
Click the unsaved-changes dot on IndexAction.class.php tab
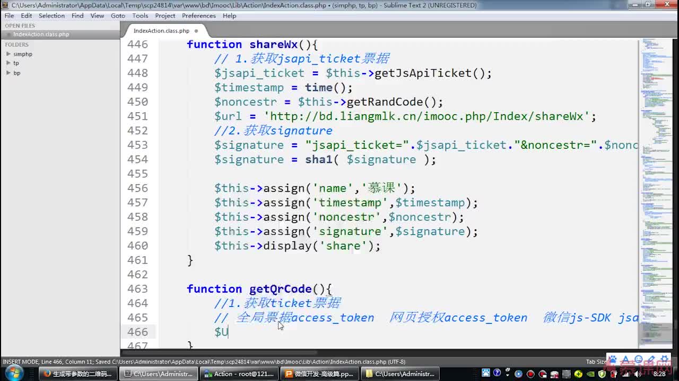196,31
